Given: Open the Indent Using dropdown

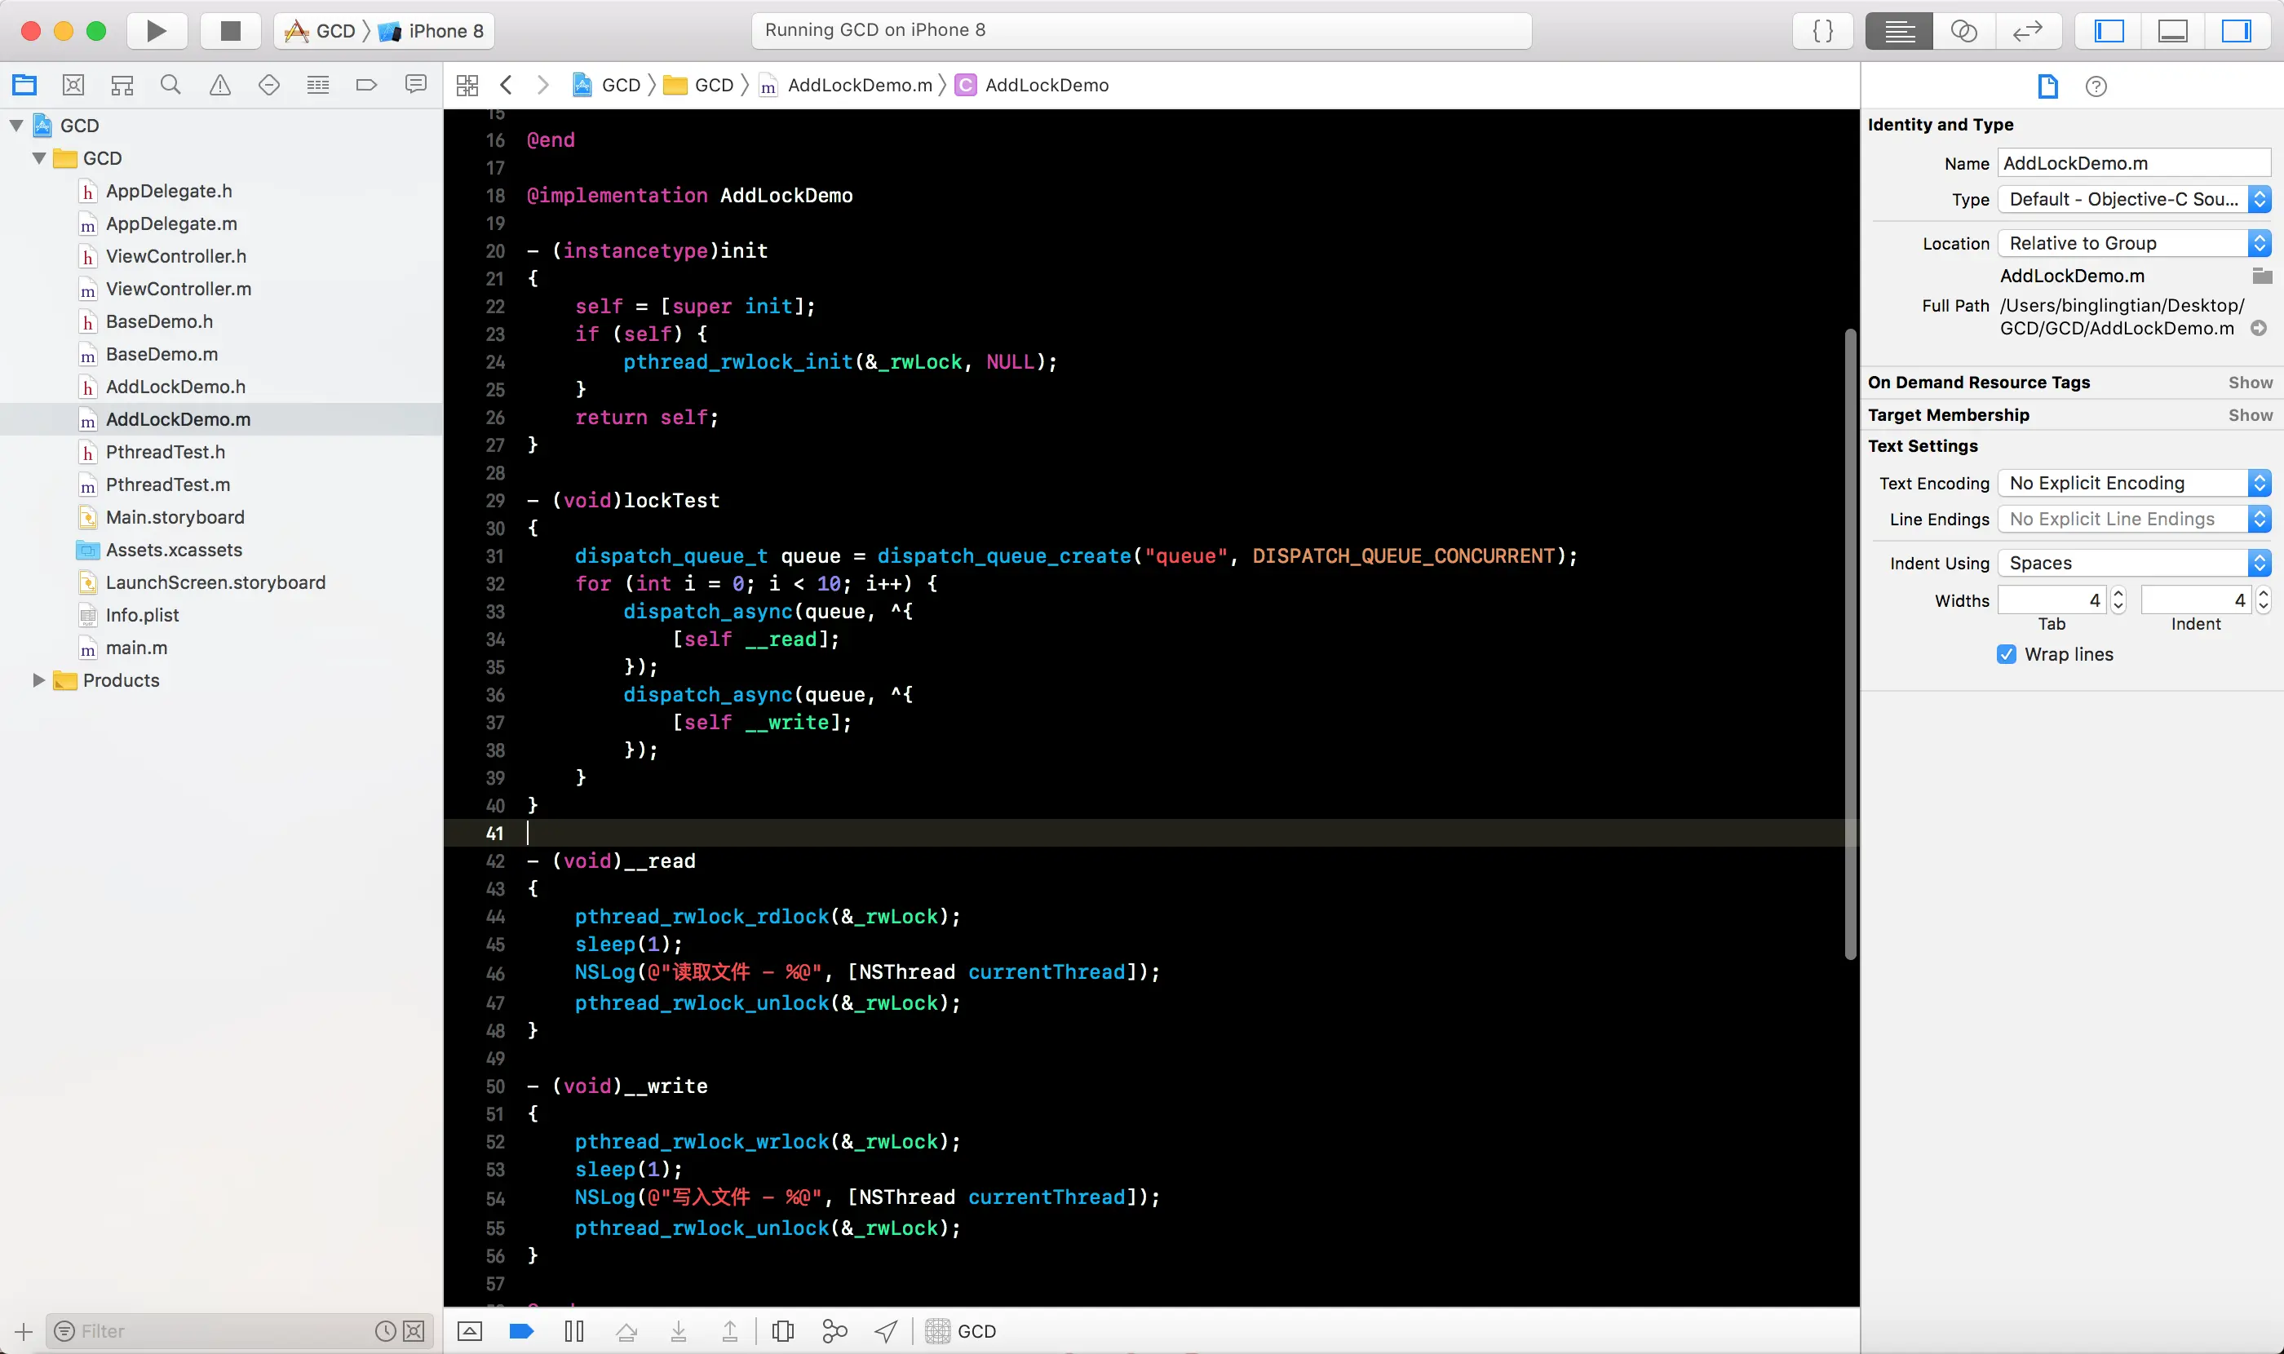Looking at the screenshot, I should click(2133, 563).
